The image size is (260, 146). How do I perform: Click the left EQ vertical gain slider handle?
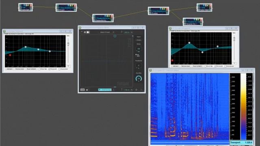pyautogui.click(x=68, y=44)
